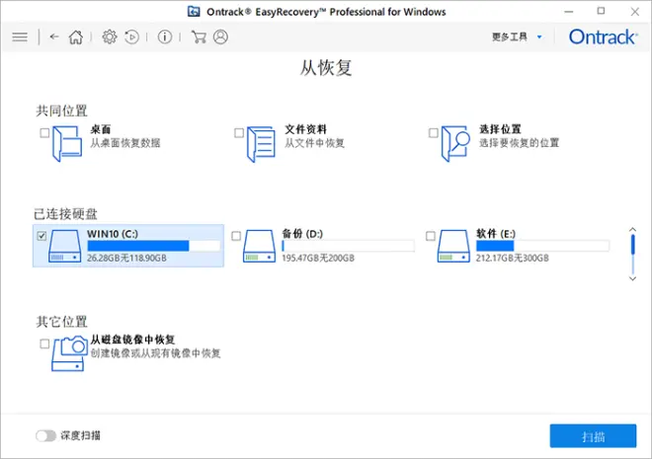
Task: Close the EasyRecovery window
Action: click(x=634, y=12)
